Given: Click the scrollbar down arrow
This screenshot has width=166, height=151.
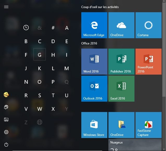Looking at the screenshot, I should [164, 149].
